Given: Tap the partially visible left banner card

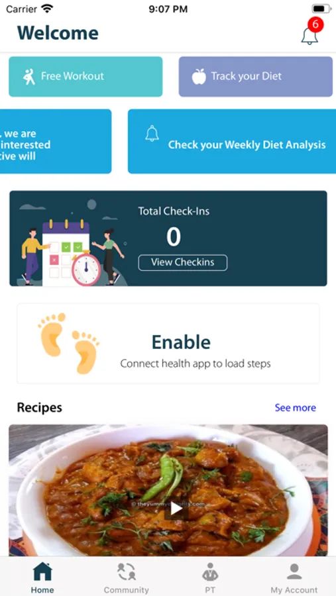Looking at the screenshot, I should pos(56,142).
